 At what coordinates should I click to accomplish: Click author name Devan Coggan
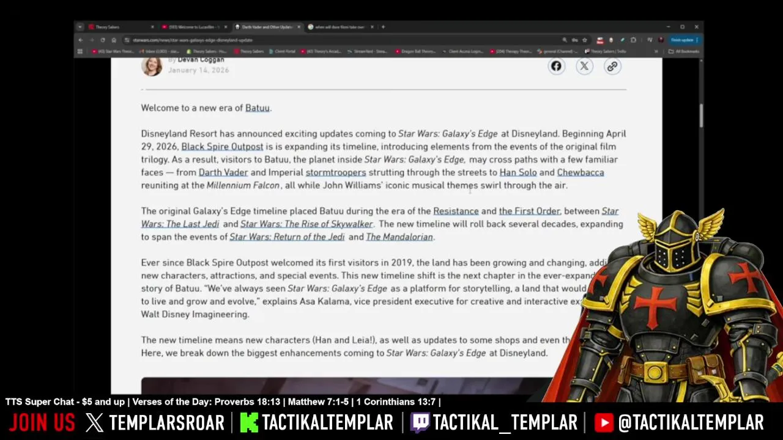coord(201,60)
